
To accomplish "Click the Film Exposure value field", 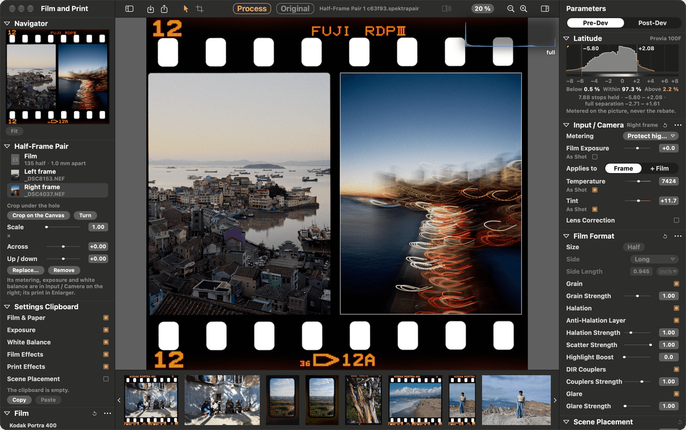I will (x=669, y=148).
